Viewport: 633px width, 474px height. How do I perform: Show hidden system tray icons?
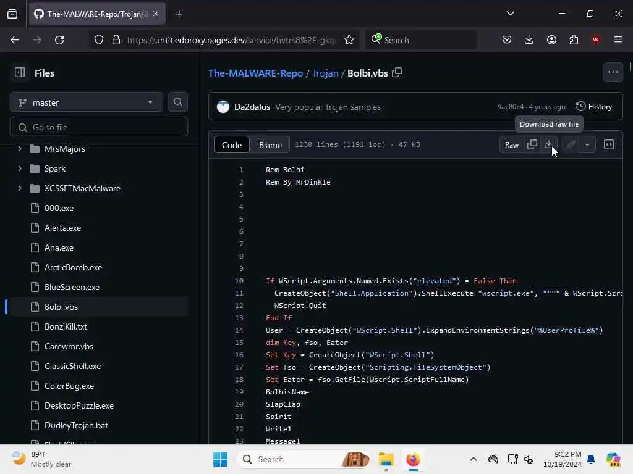point(474,459)
